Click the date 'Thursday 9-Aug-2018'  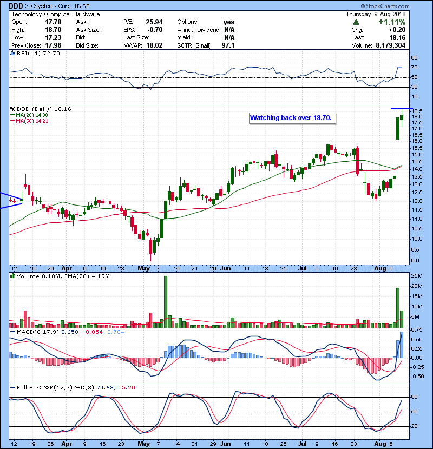click(x=376, y=14)
